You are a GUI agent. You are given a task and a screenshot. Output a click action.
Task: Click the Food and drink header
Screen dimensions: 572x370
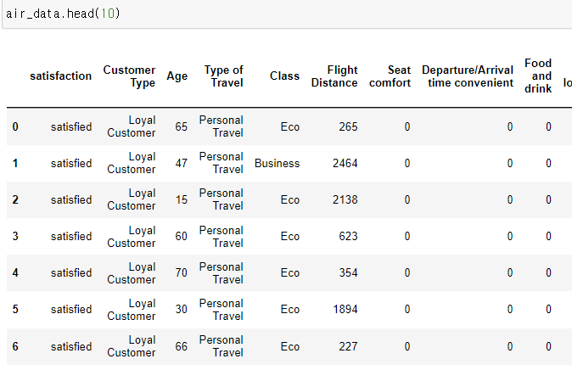[538, 76]
